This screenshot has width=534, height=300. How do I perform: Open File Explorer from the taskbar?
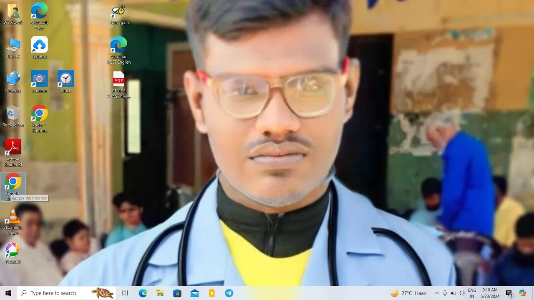coord(160,293)
